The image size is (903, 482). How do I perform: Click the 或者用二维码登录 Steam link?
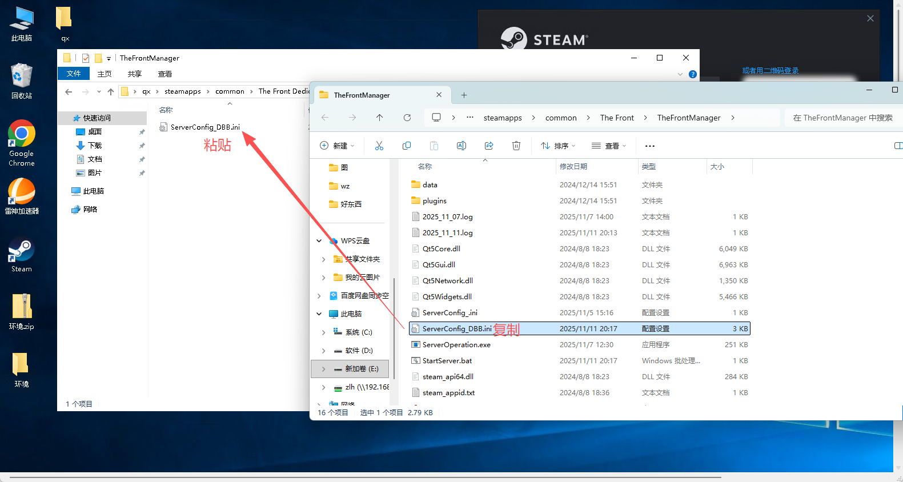pos(770,71)
